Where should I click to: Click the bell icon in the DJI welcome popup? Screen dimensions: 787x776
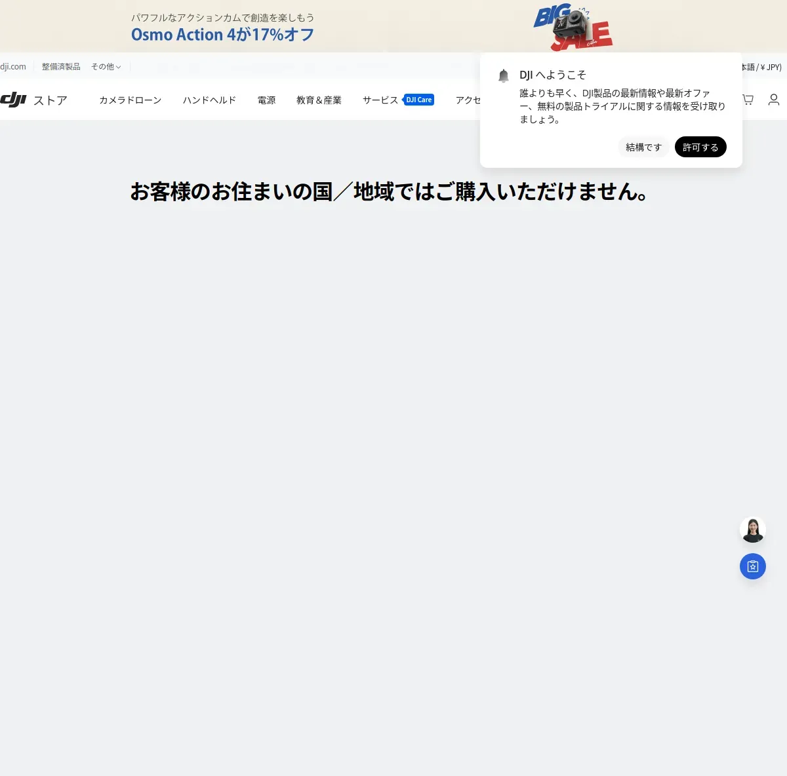(504, 75)
